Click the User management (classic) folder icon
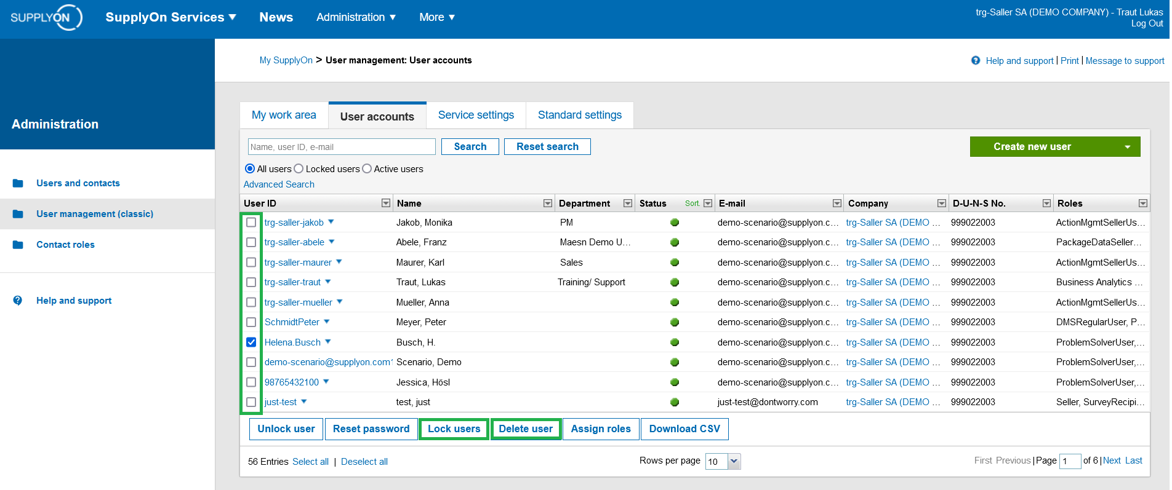This screenshot has height=490, width=1172. [x=18, y=214]
